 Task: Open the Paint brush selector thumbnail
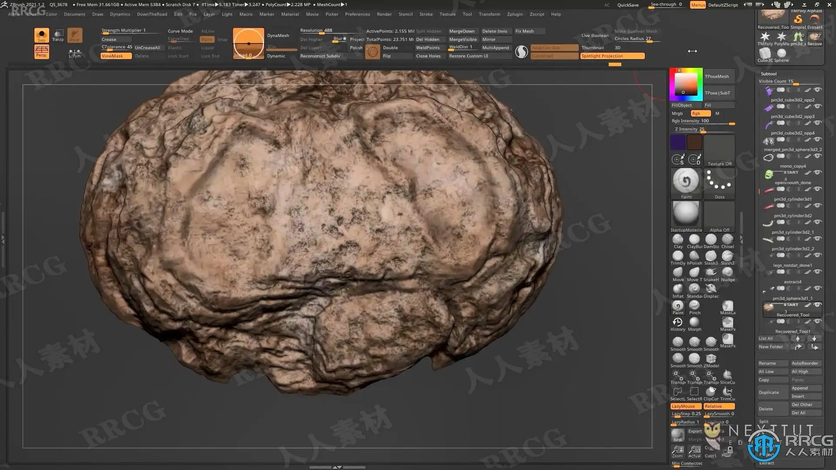pyautogui.click(x=686, y=183)
